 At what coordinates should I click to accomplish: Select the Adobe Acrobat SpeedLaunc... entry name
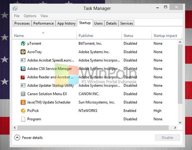[x=51, y=60]
